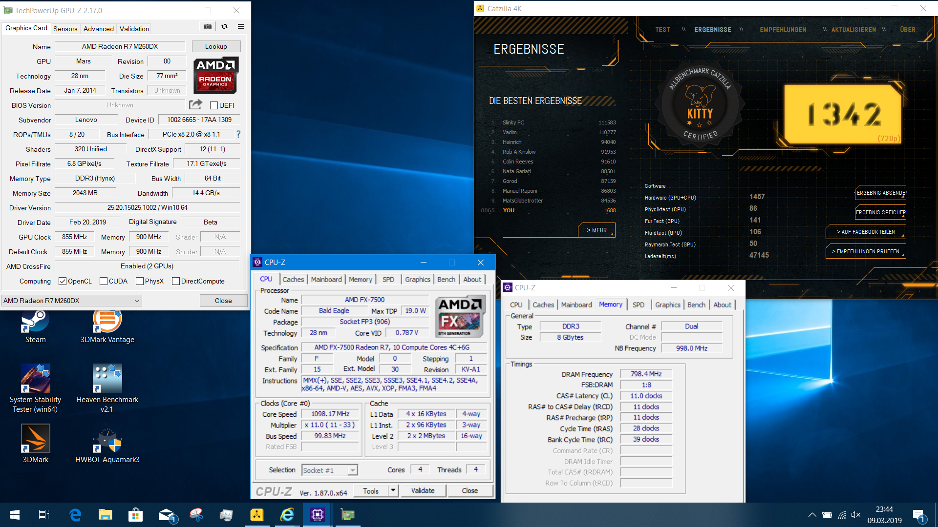Screen dimensions: 938x527
Task: Open AKTUALISIEREN tab in Catzilla
Action: (x=853, y=30)
